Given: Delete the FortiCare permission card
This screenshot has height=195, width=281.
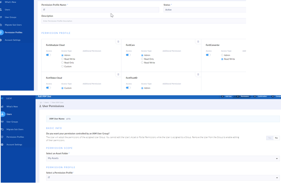Looking at the screenshot, I should (x=198, y=42).
